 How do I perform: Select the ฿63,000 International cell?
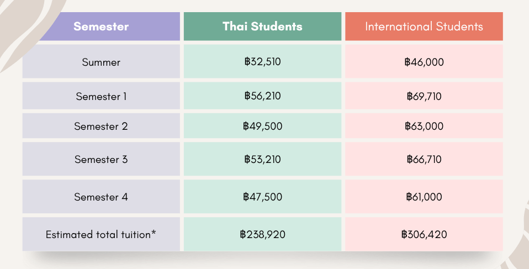coord(424,126)
